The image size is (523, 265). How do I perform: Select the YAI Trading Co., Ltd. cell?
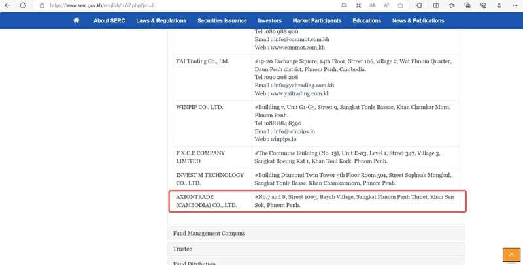tap(212, 77)
